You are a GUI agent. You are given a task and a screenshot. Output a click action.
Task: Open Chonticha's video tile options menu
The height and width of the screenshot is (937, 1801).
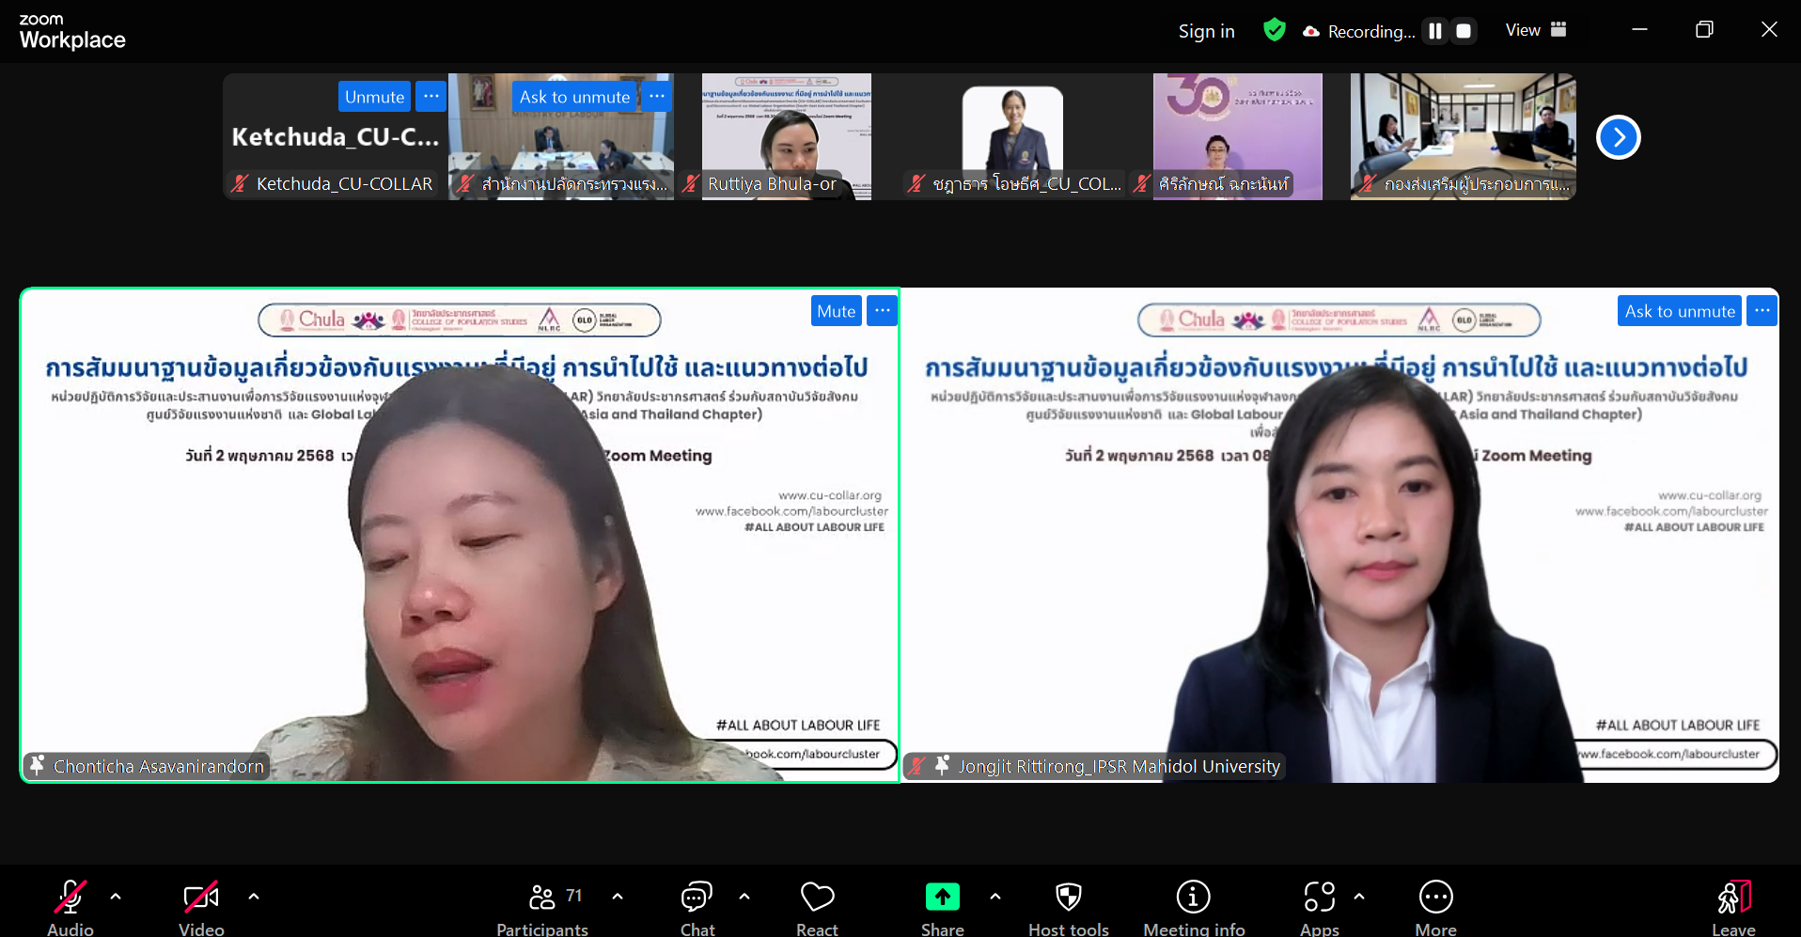point(882,311)
